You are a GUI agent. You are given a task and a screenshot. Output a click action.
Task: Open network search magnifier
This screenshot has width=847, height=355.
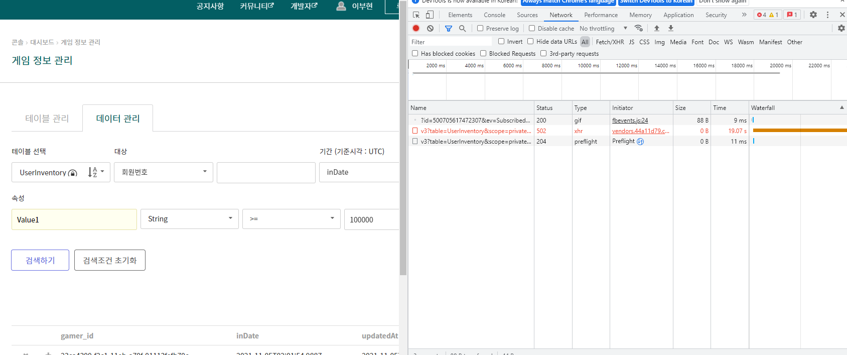tap(462, 29)
